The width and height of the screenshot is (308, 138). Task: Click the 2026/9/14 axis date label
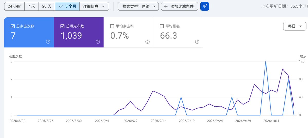[158, 121]
